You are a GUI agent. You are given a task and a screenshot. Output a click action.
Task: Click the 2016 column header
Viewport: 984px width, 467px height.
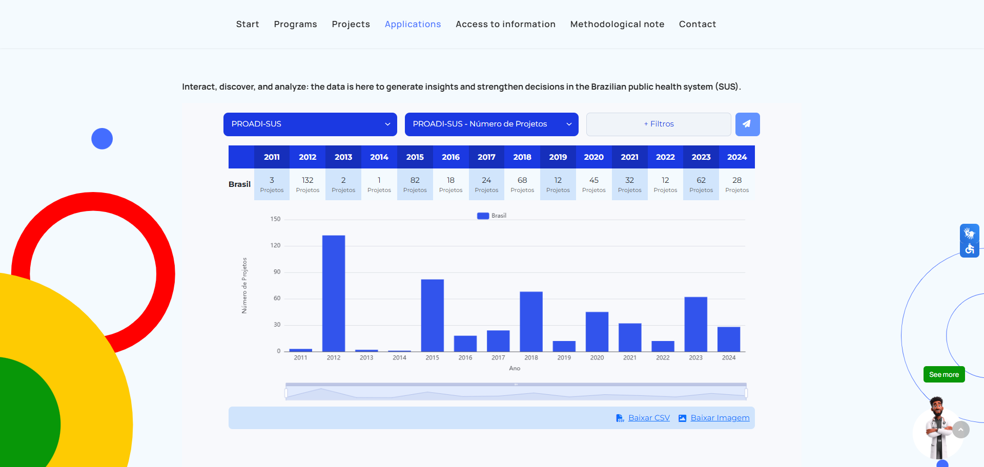451,157
